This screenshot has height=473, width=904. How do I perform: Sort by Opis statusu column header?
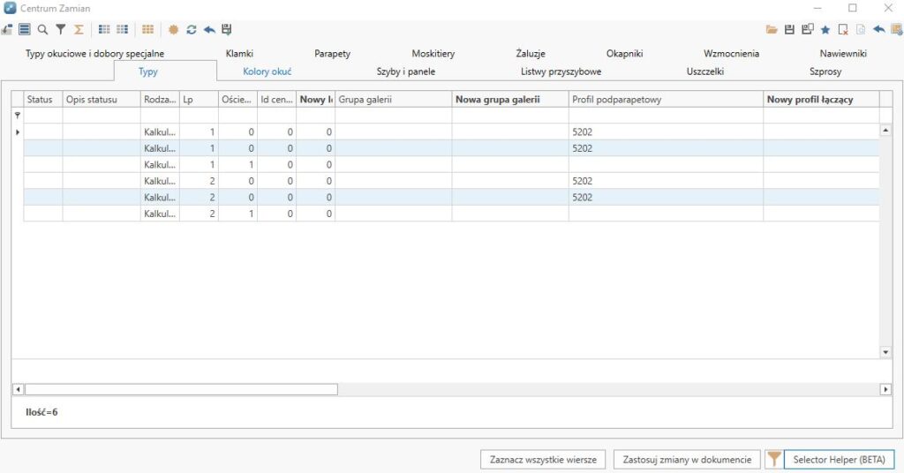[102, 99]
